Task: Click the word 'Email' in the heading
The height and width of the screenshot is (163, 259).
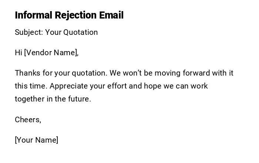Action: (111, 15)
